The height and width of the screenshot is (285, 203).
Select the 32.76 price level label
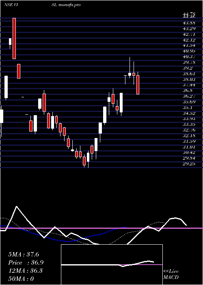point(189,130)
